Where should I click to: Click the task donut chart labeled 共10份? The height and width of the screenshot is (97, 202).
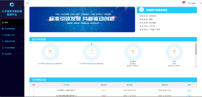click(50, 52)
